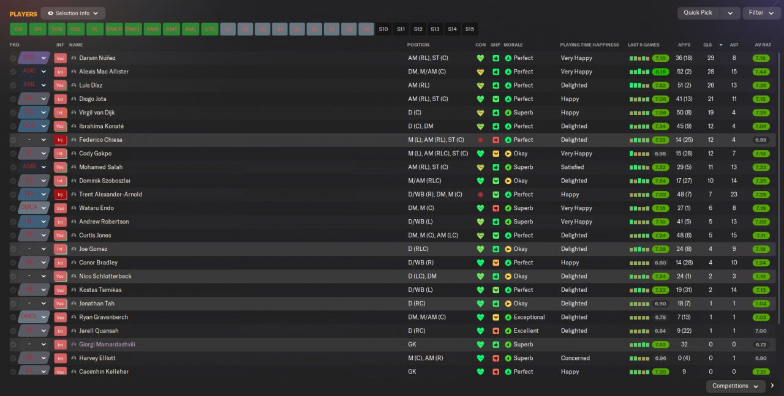The height and width of the screenshot is (396, 784).
Task: Click the Int status icon for Alexis Mac Allister
Action: point(60,72)
